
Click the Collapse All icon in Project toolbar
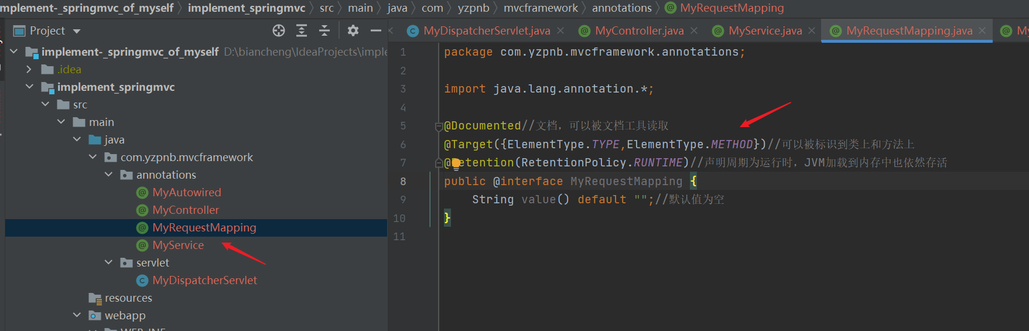324,30
